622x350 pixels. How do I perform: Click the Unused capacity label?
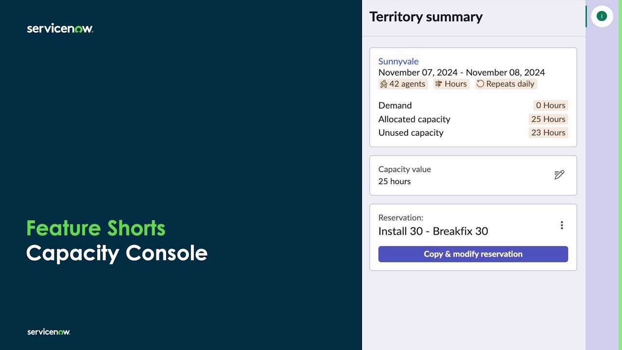coord(411,133)
